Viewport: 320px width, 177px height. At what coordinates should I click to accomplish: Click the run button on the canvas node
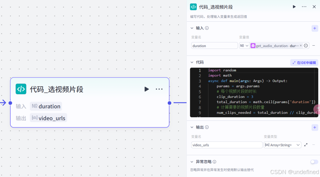[x=147, y=89]
